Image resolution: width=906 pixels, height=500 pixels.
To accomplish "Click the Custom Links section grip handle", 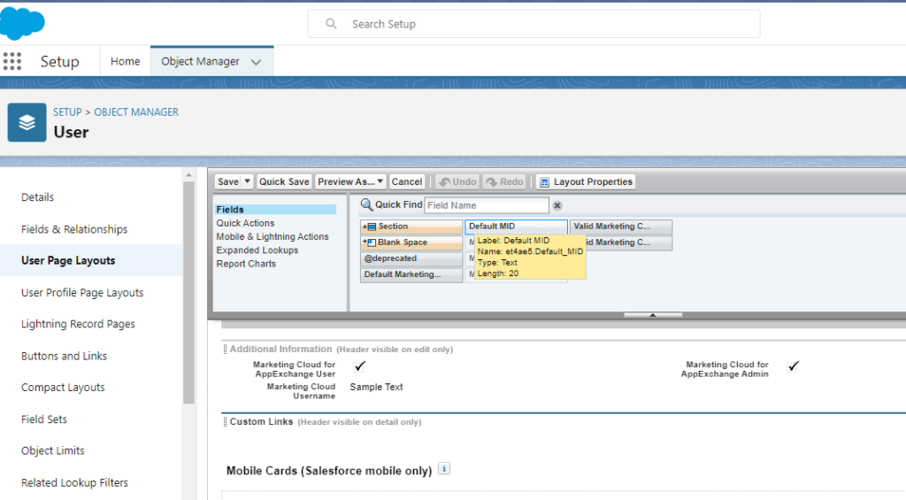I will pos(225,422).
